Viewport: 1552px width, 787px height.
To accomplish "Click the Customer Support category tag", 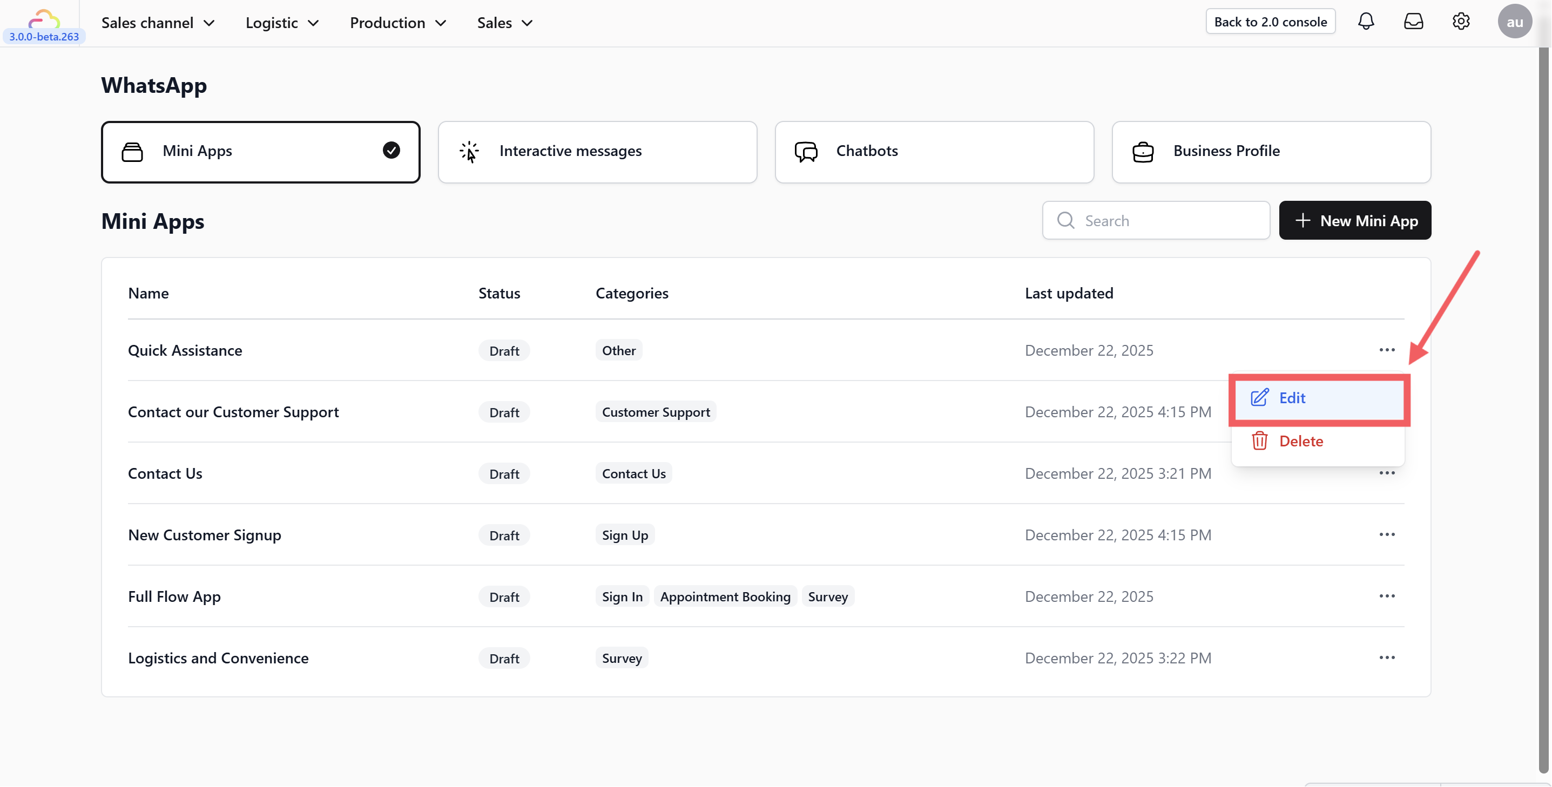I will point(656,412).
